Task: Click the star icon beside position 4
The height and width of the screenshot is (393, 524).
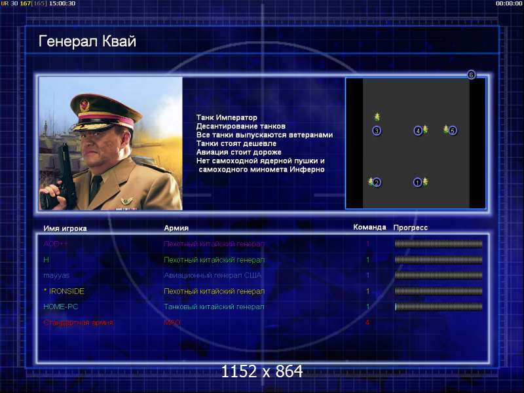Action: pyautogui.click(x=425, y=128)
